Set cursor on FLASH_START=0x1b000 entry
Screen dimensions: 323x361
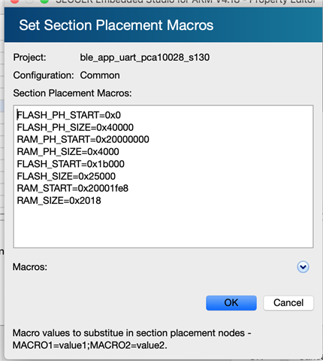coord(71,164)
